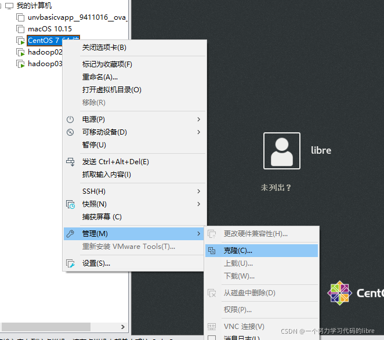The height and width of the screenshot is (340, 384).
Task: Click the libre username on login screen
Action: click(x=321, y=150)
